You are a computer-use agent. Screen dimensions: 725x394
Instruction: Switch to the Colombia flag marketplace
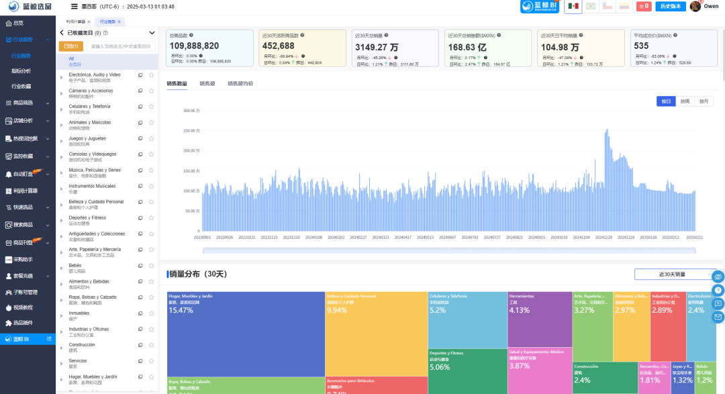[x=624, y=6]
